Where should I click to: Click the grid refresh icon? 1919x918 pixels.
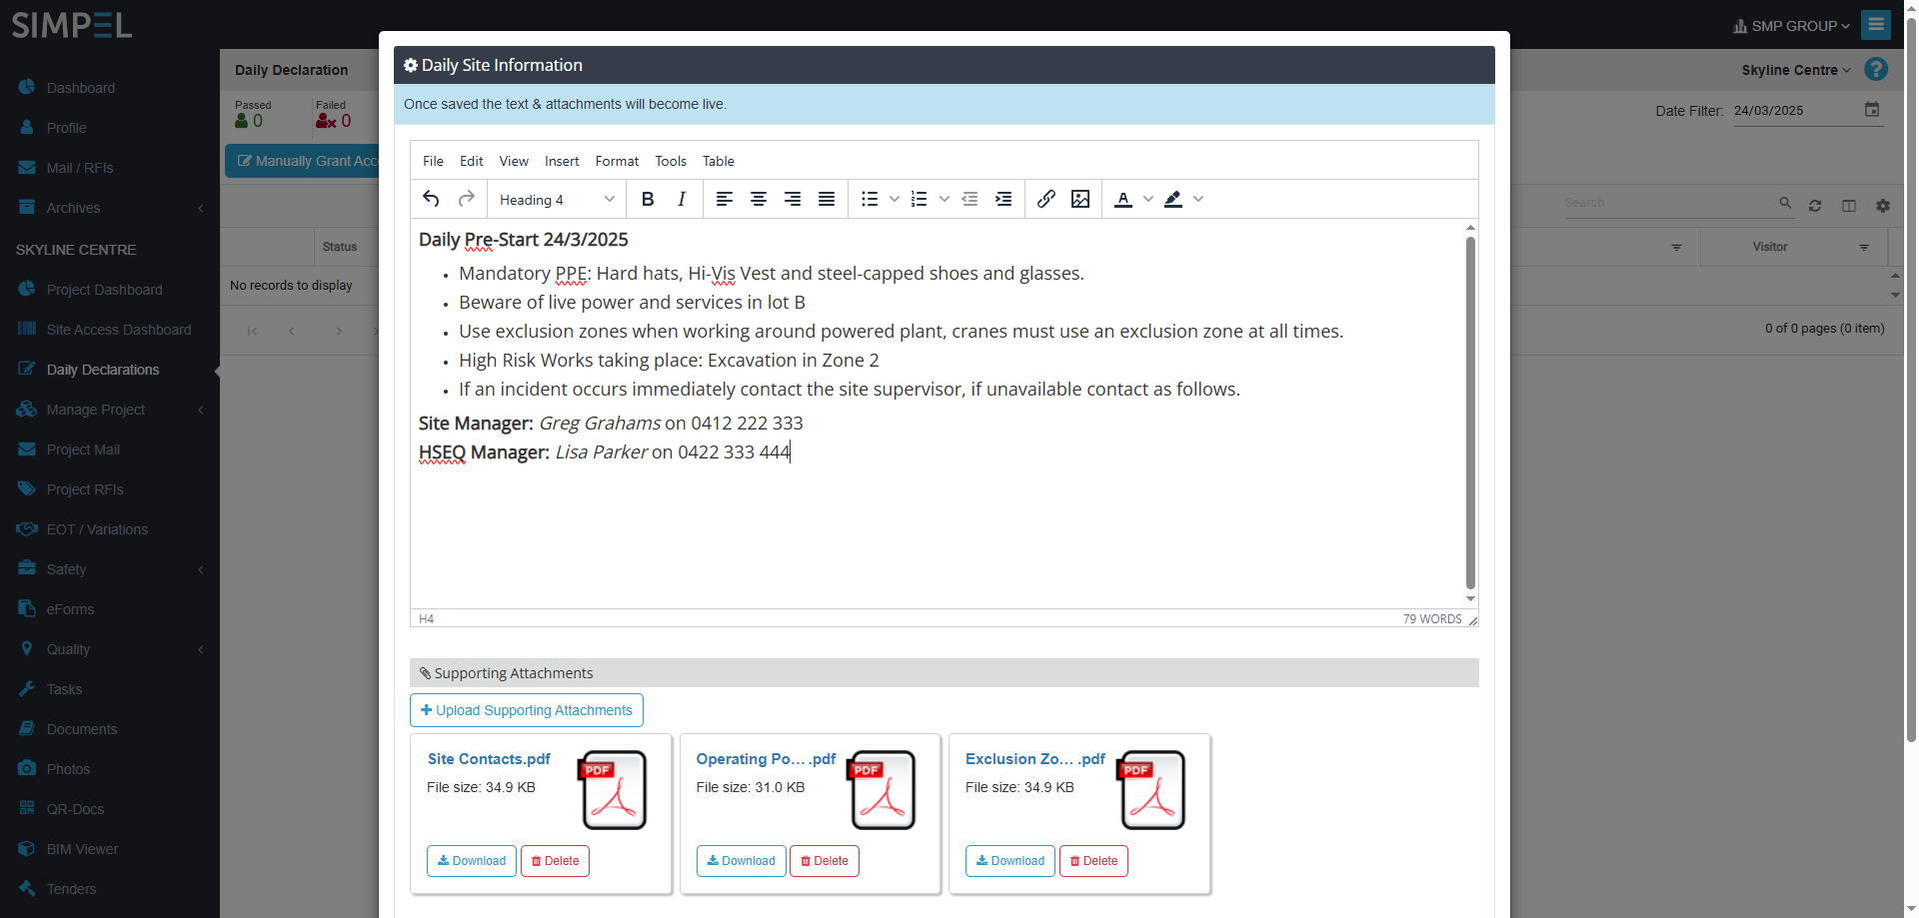pyautogui.click(x=1815, y=206)
